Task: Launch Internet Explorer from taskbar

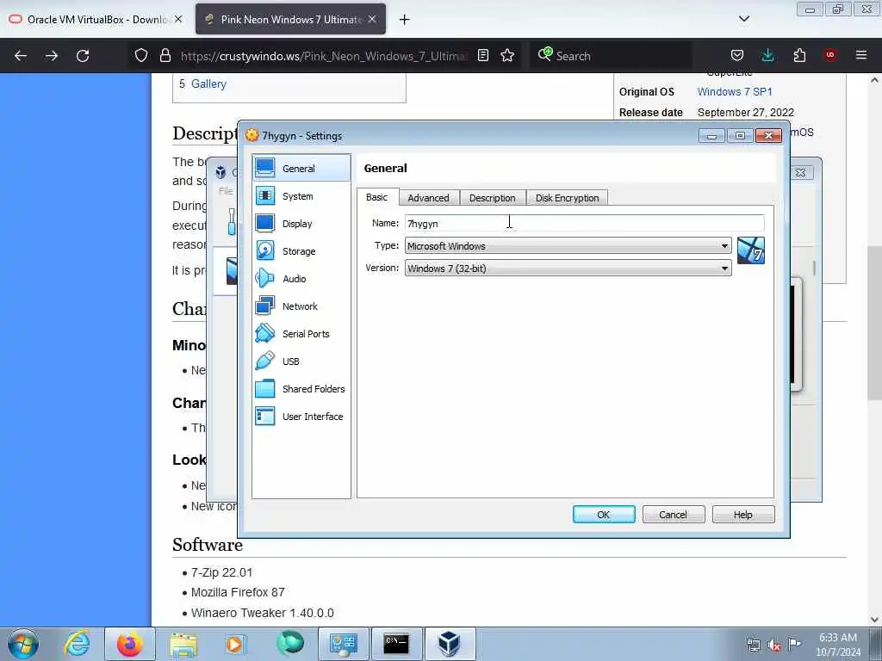Action: pos(77,644)
